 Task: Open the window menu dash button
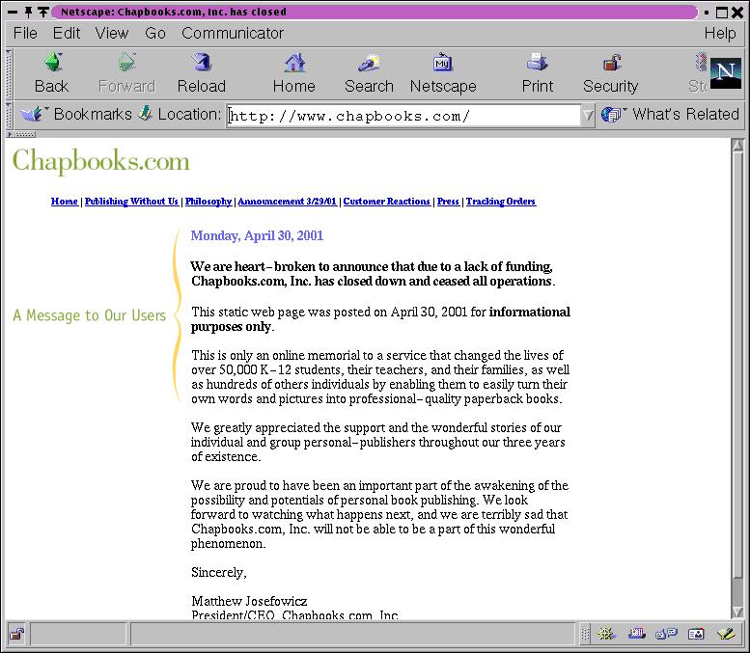[x=13, y=12]
